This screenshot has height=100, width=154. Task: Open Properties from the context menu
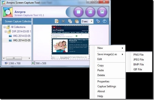click(x=108, y=81)
